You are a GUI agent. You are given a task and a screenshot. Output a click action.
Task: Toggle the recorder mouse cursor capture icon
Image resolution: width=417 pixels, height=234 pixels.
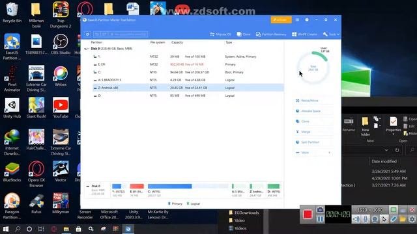click(384, 219)
